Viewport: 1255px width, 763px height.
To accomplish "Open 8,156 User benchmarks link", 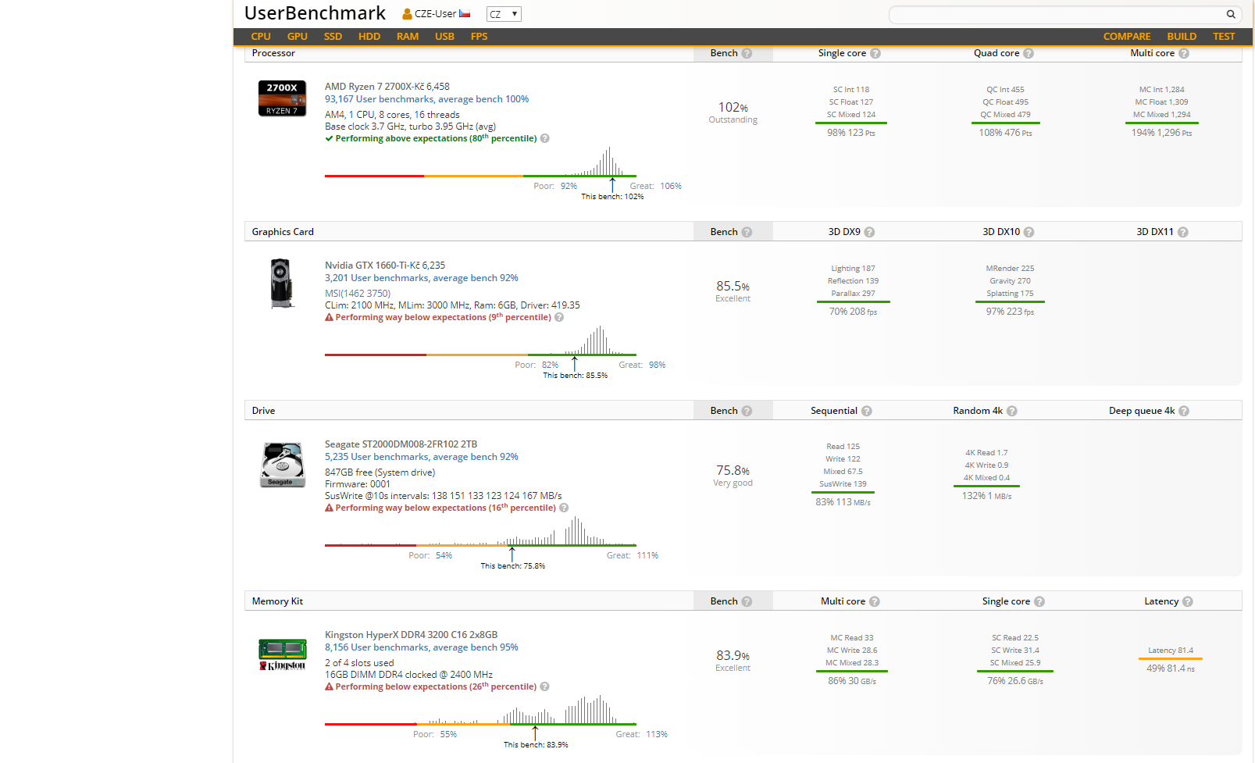I will point(422,647).
